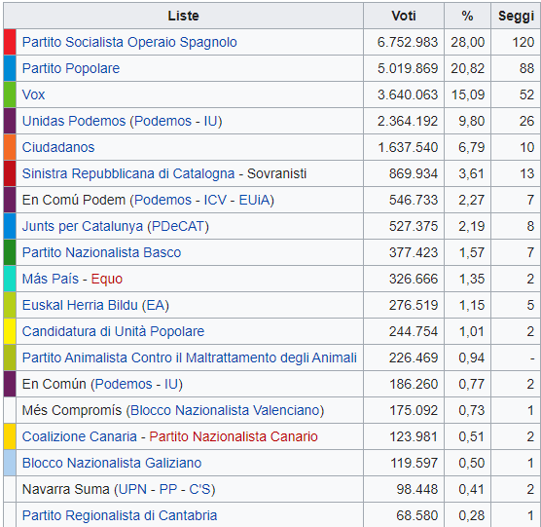The height and width of the screenshot is (527, 541).
Task: Click the PDeCAT link
Action: coord(178,226)
